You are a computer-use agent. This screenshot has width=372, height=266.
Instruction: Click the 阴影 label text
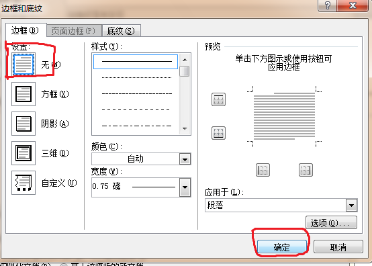[x=55, y=124]
